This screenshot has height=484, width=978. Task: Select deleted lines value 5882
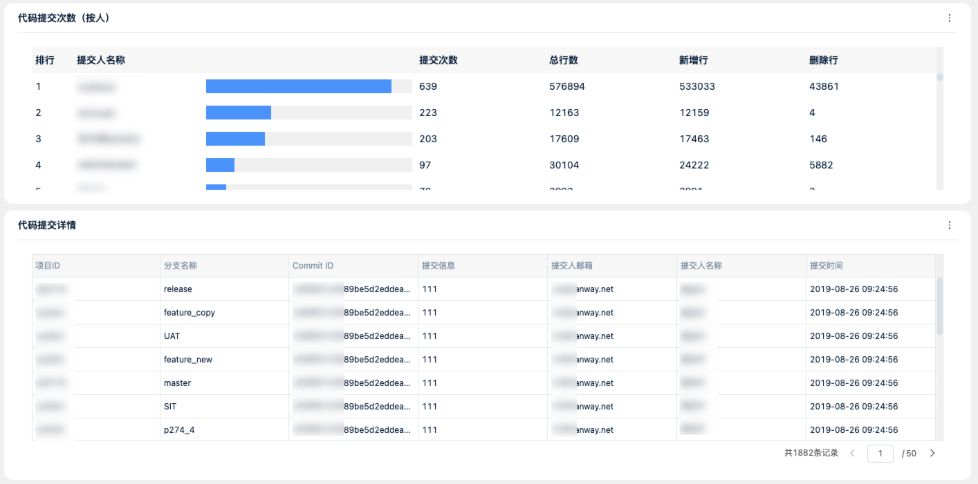pyautogui.click(x=821, y=165)
